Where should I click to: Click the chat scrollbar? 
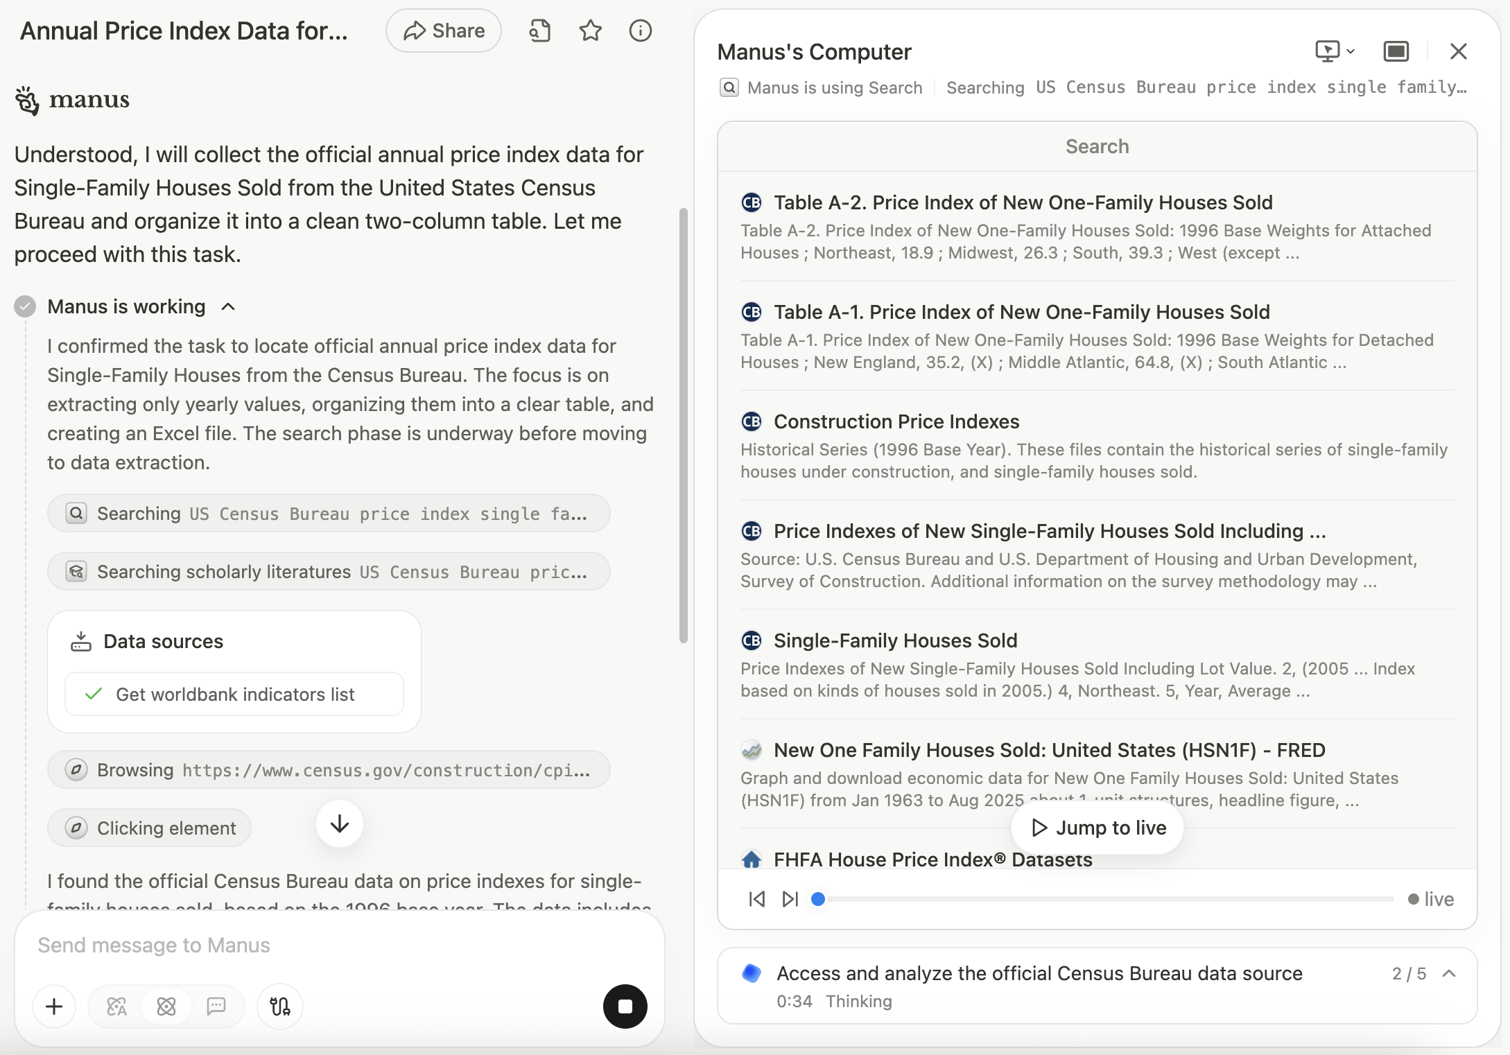click(684, 426)
